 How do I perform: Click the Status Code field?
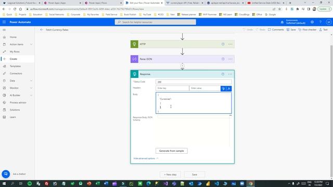(x=194, y=82)
